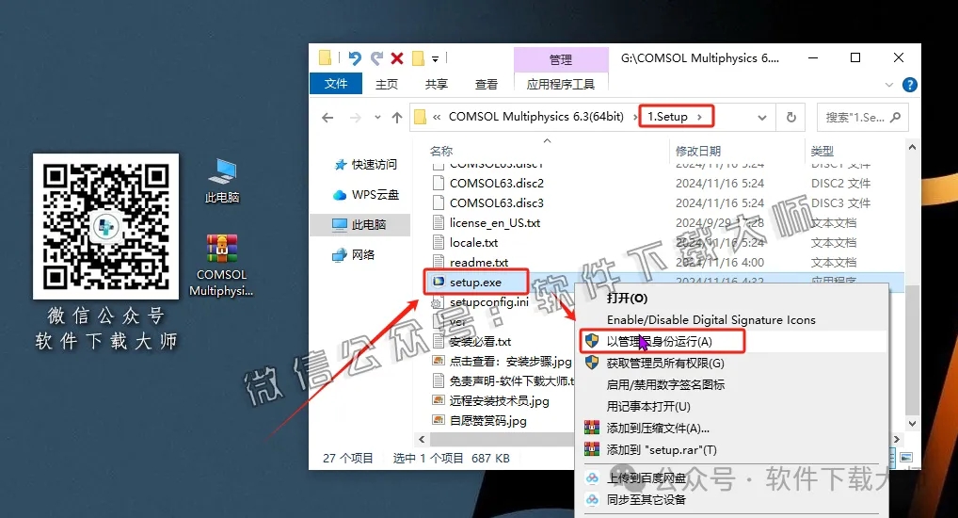This screenshot has width=958, height=518.
Task: Click the undo icon in quick access toolbar
Action: [x=355, y=58]
